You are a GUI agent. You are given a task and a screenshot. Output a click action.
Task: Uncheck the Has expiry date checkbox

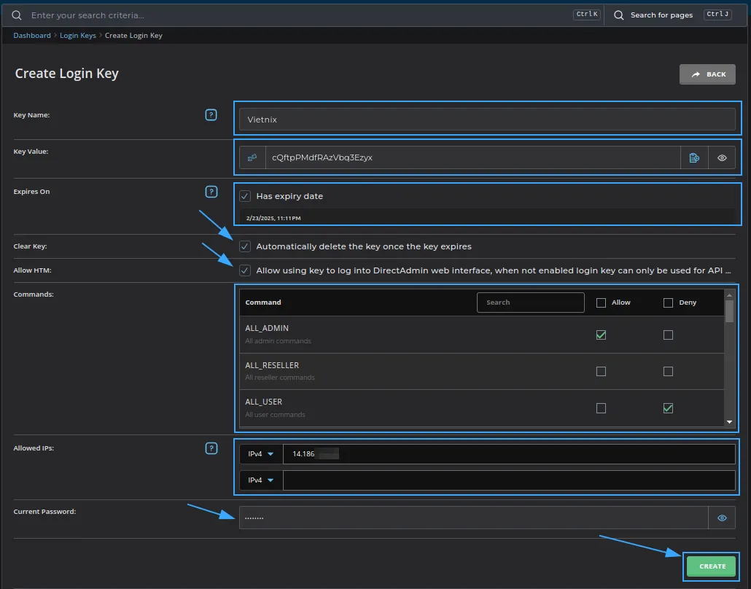[x=245, y=196]
